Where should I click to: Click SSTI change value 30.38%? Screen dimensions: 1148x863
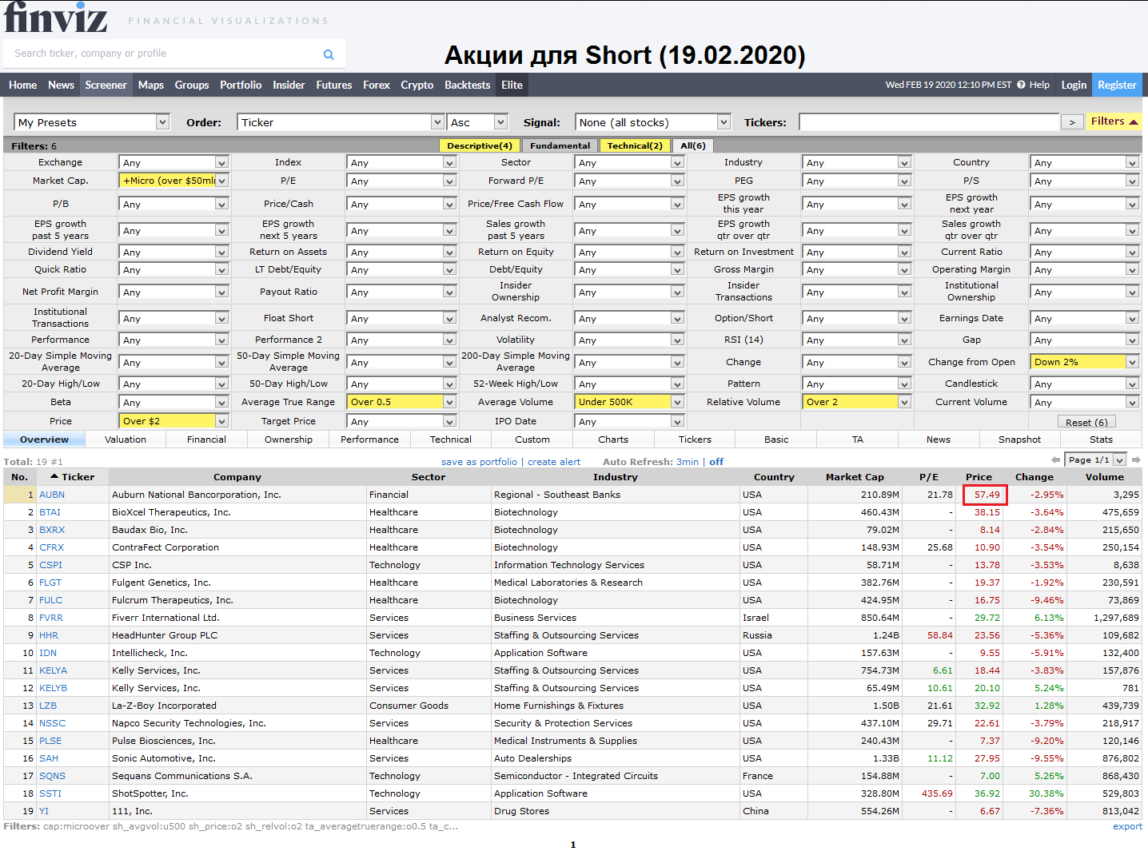point(1046,793)
